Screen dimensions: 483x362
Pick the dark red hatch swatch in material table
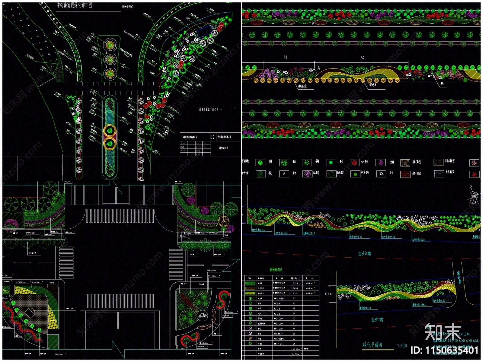click(x=251, y=288)
